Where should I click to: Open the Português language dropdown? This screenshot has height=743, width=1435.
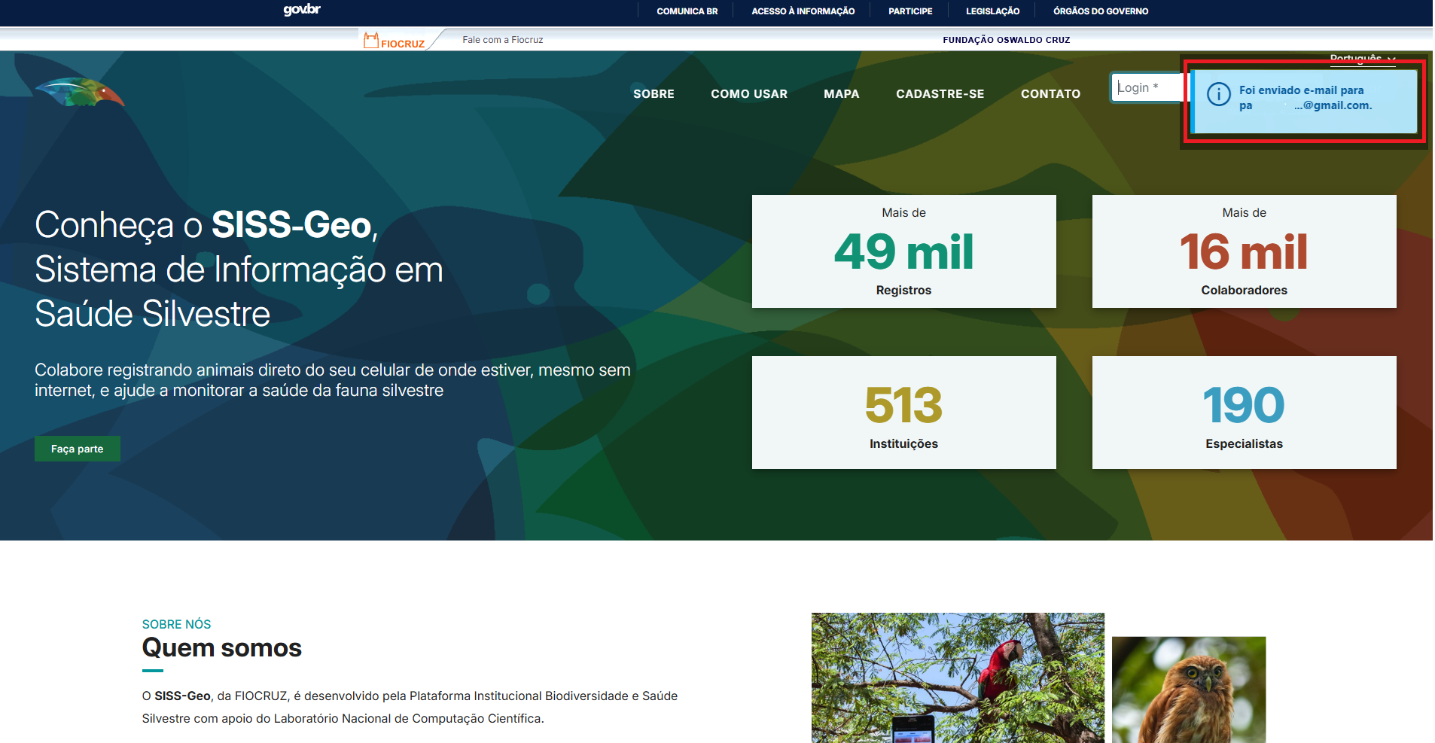tap(1362, 59)
